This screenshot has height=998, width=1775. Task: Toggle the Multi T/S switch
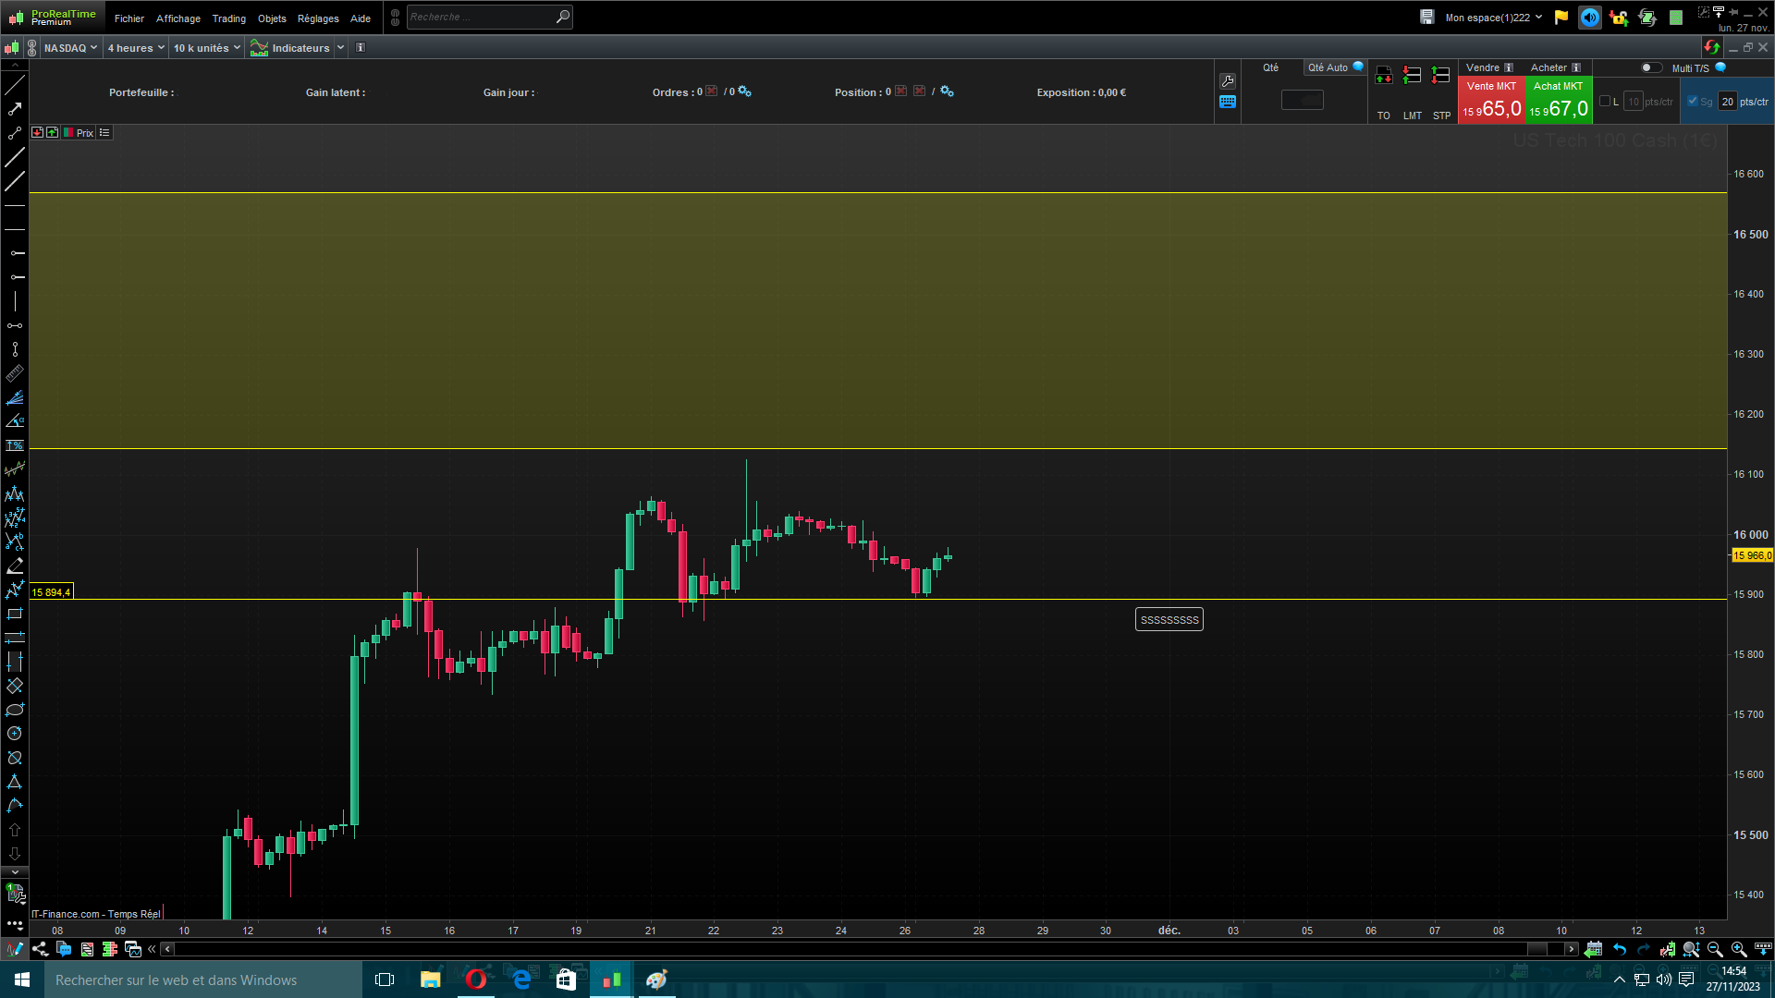point(1651,67)
